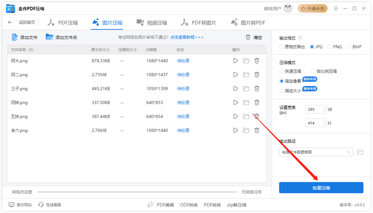Select JPG output format
373x213 pixels.
pos(316,47)
